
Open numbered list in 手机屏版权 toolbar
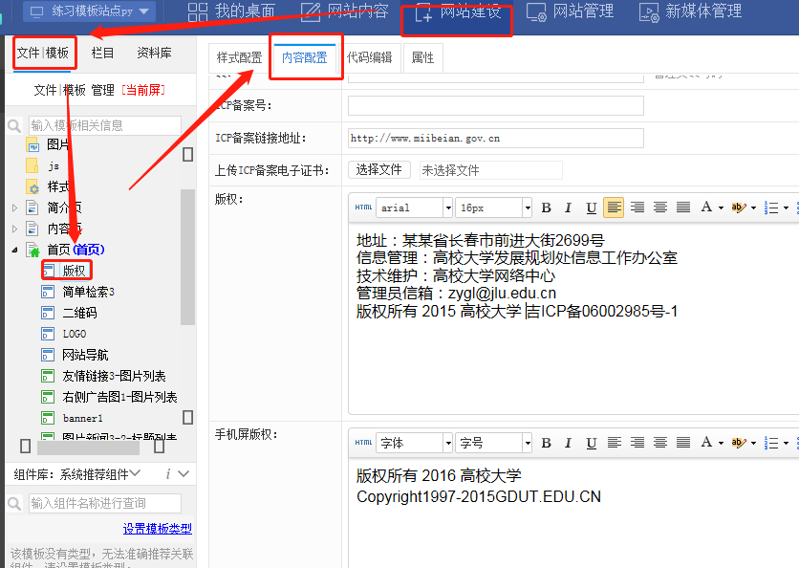point(772,443)
